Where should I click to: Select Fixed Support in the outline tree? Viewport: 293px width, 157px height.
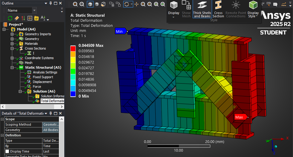[x=43, y=77]
